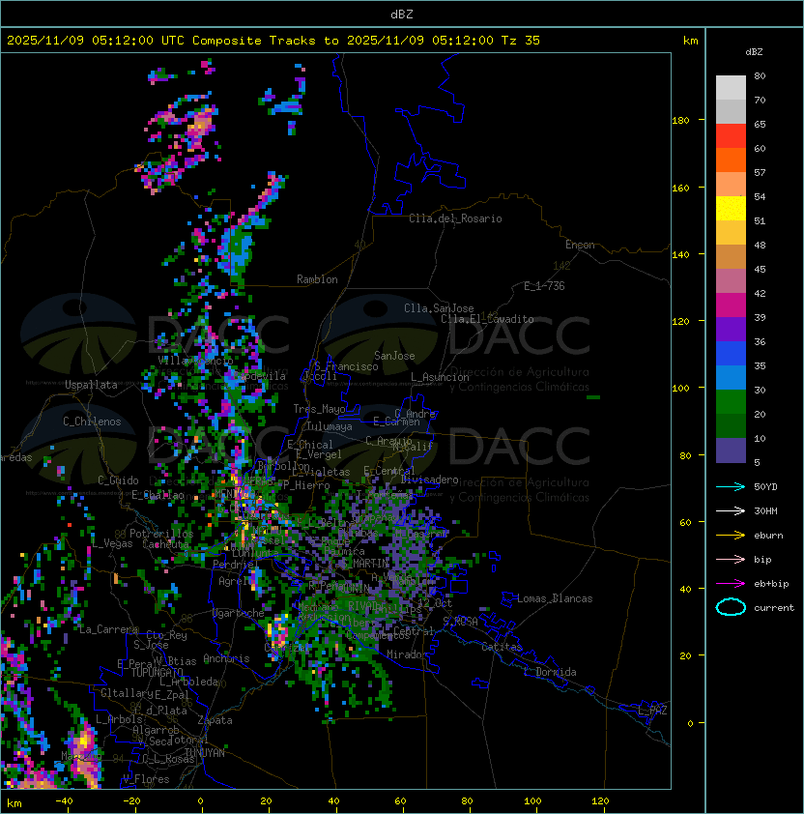Select the bright yellow 51-54 dBZ swatch
The width and height of the screenshot is (804, 814).
point(731,209)
